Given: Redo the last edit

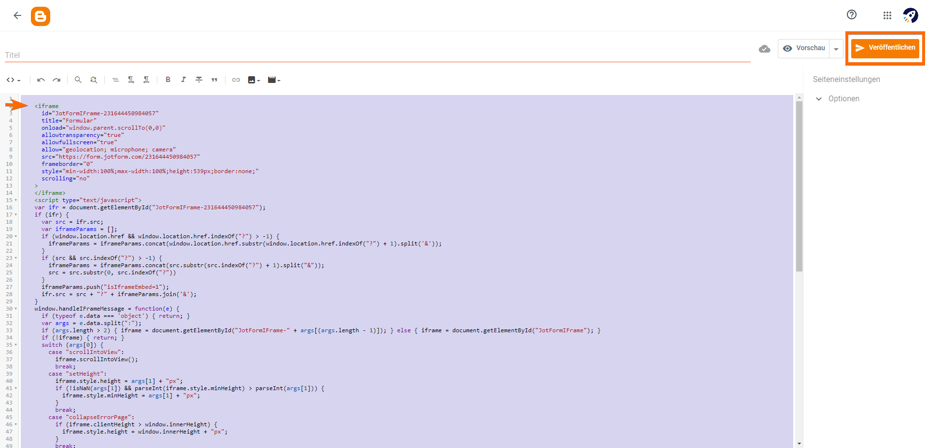Looking at the screenshot, I should (56, 80).
